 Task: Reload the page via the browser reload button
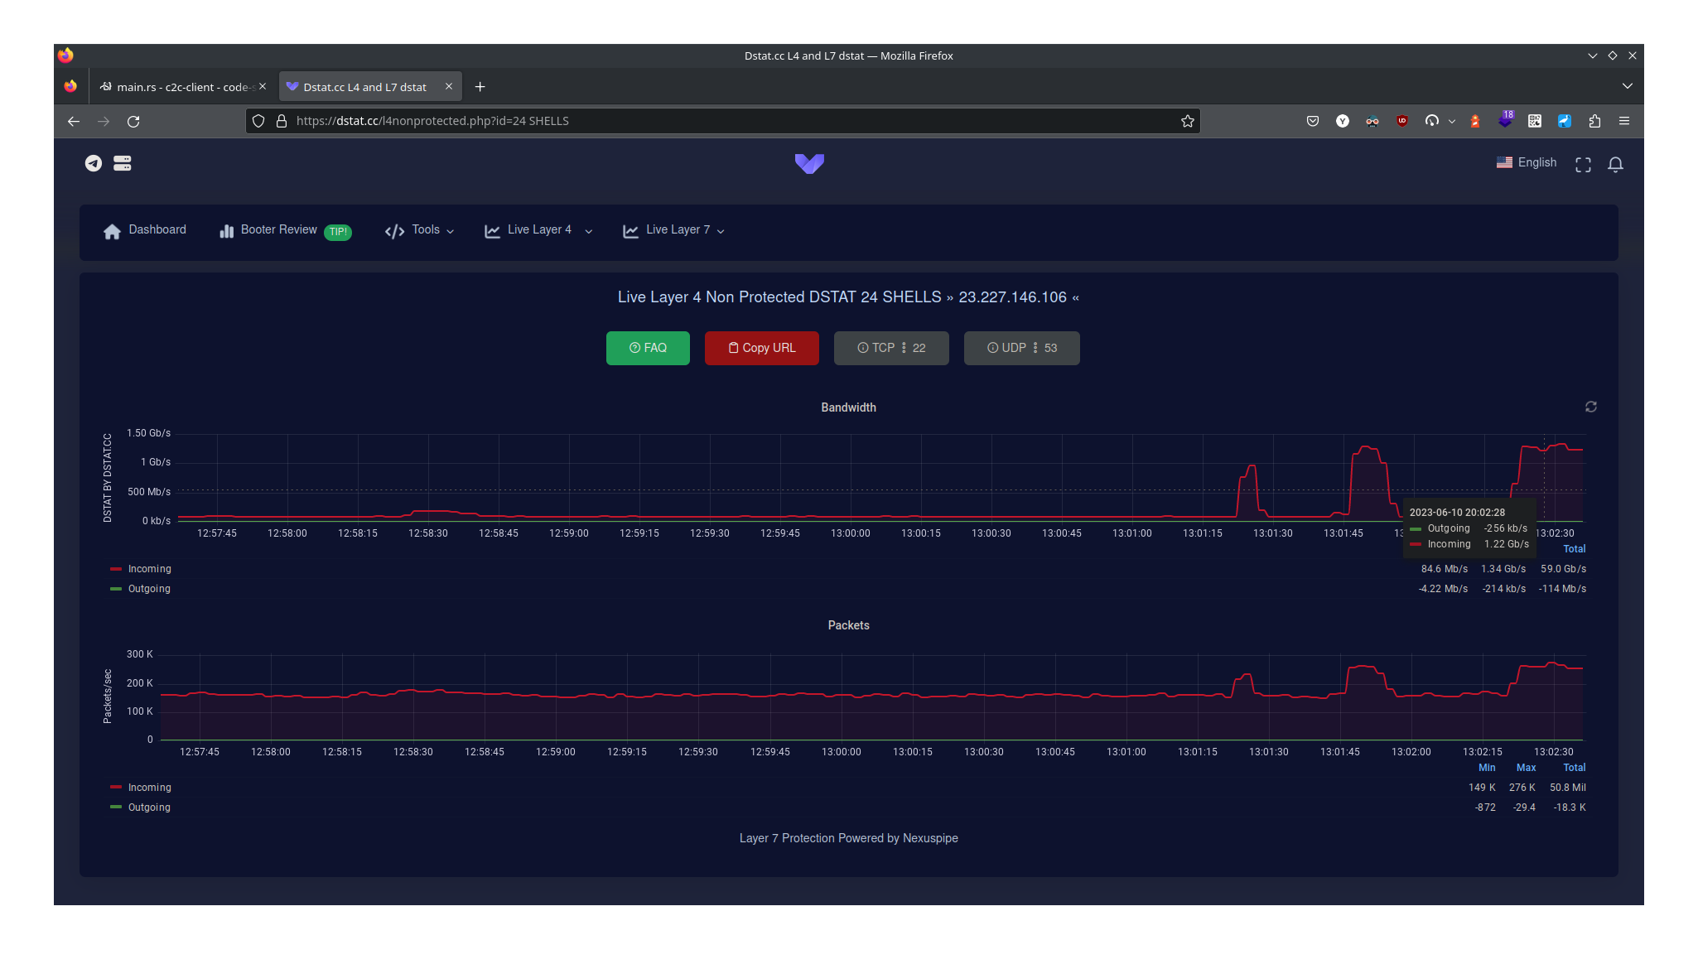click(133, 121)
